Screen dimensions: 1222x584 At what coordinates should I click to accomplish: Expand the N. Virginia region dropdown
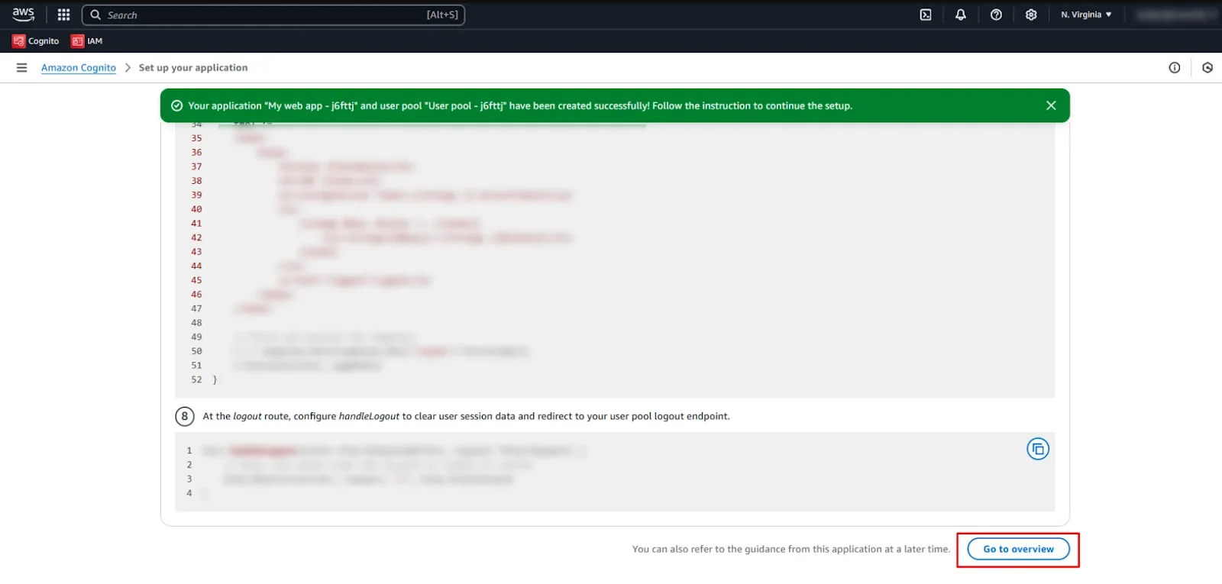click(x=1086, y=15)
